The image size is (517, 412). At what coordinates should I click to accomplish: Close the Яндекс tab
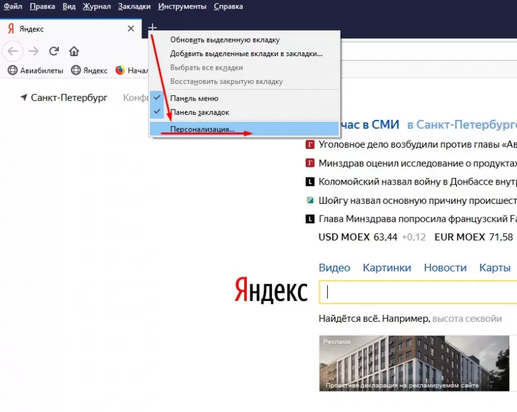(x=131, y=28)
